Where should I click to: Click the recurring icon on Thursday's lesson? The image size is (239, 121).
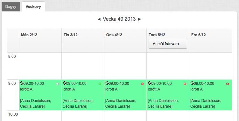[149, 83]
